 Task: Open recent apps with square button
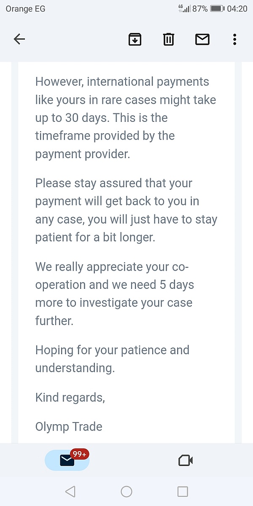[183, 491]
